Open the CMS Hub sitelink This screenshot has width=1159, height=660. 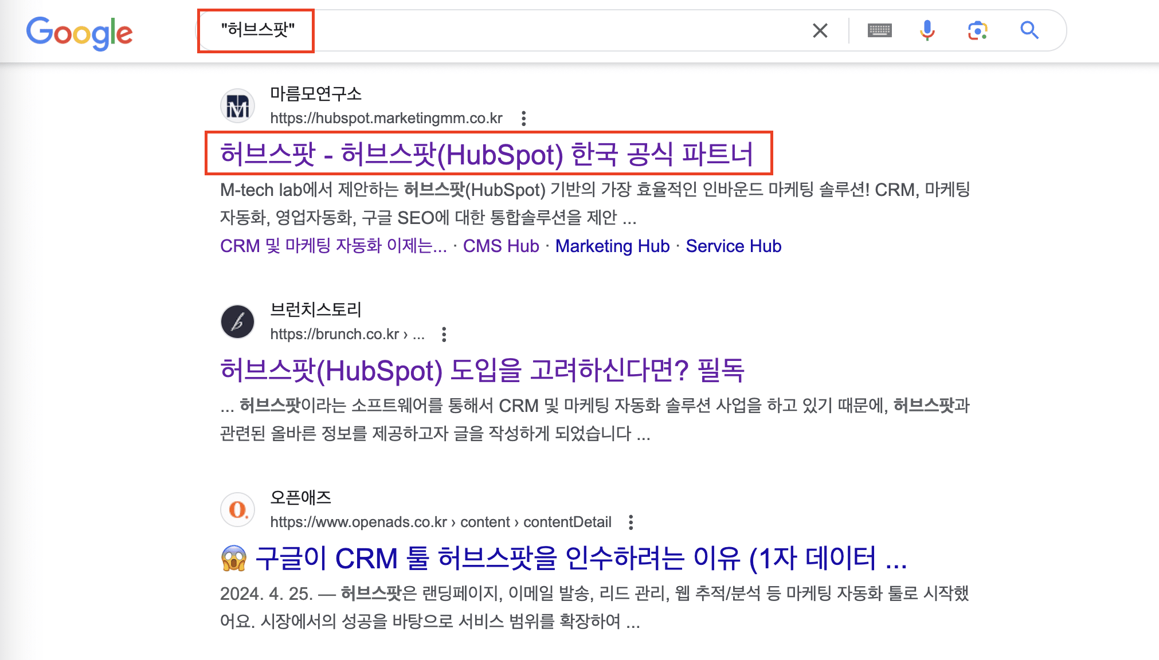(x=500, y=246)
